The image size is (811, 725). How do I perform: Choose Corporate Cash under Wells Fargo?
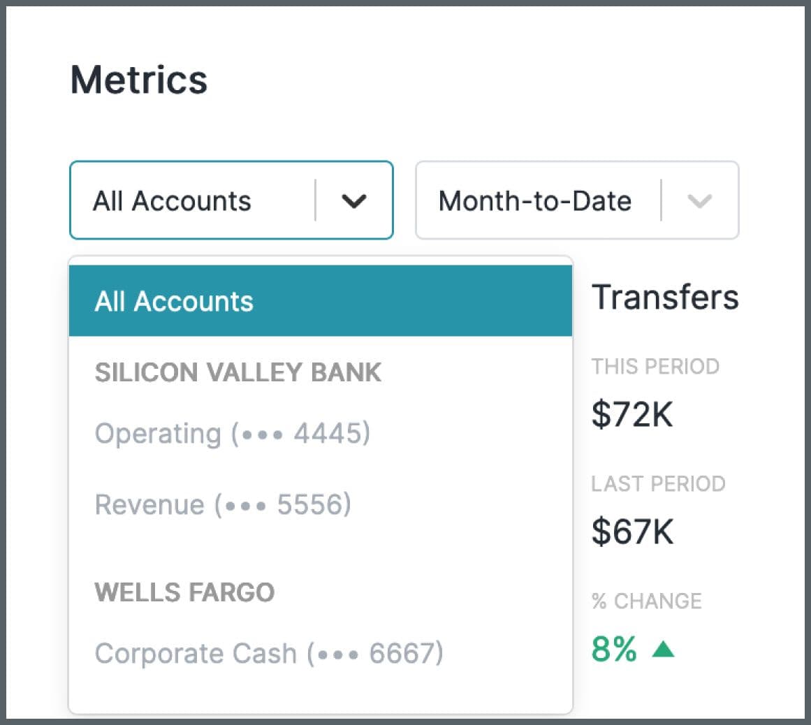pos(269,654)
